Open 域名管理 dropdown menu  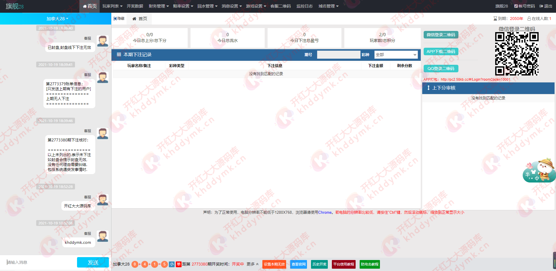328,6
